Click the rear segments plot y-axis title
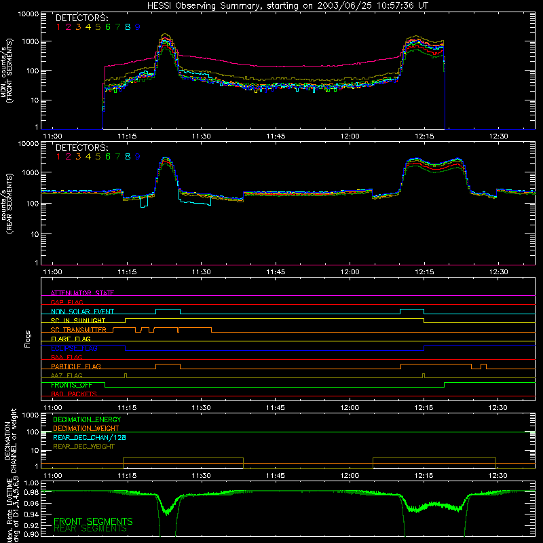Viewport: 543px width, 543px height. 7,203
